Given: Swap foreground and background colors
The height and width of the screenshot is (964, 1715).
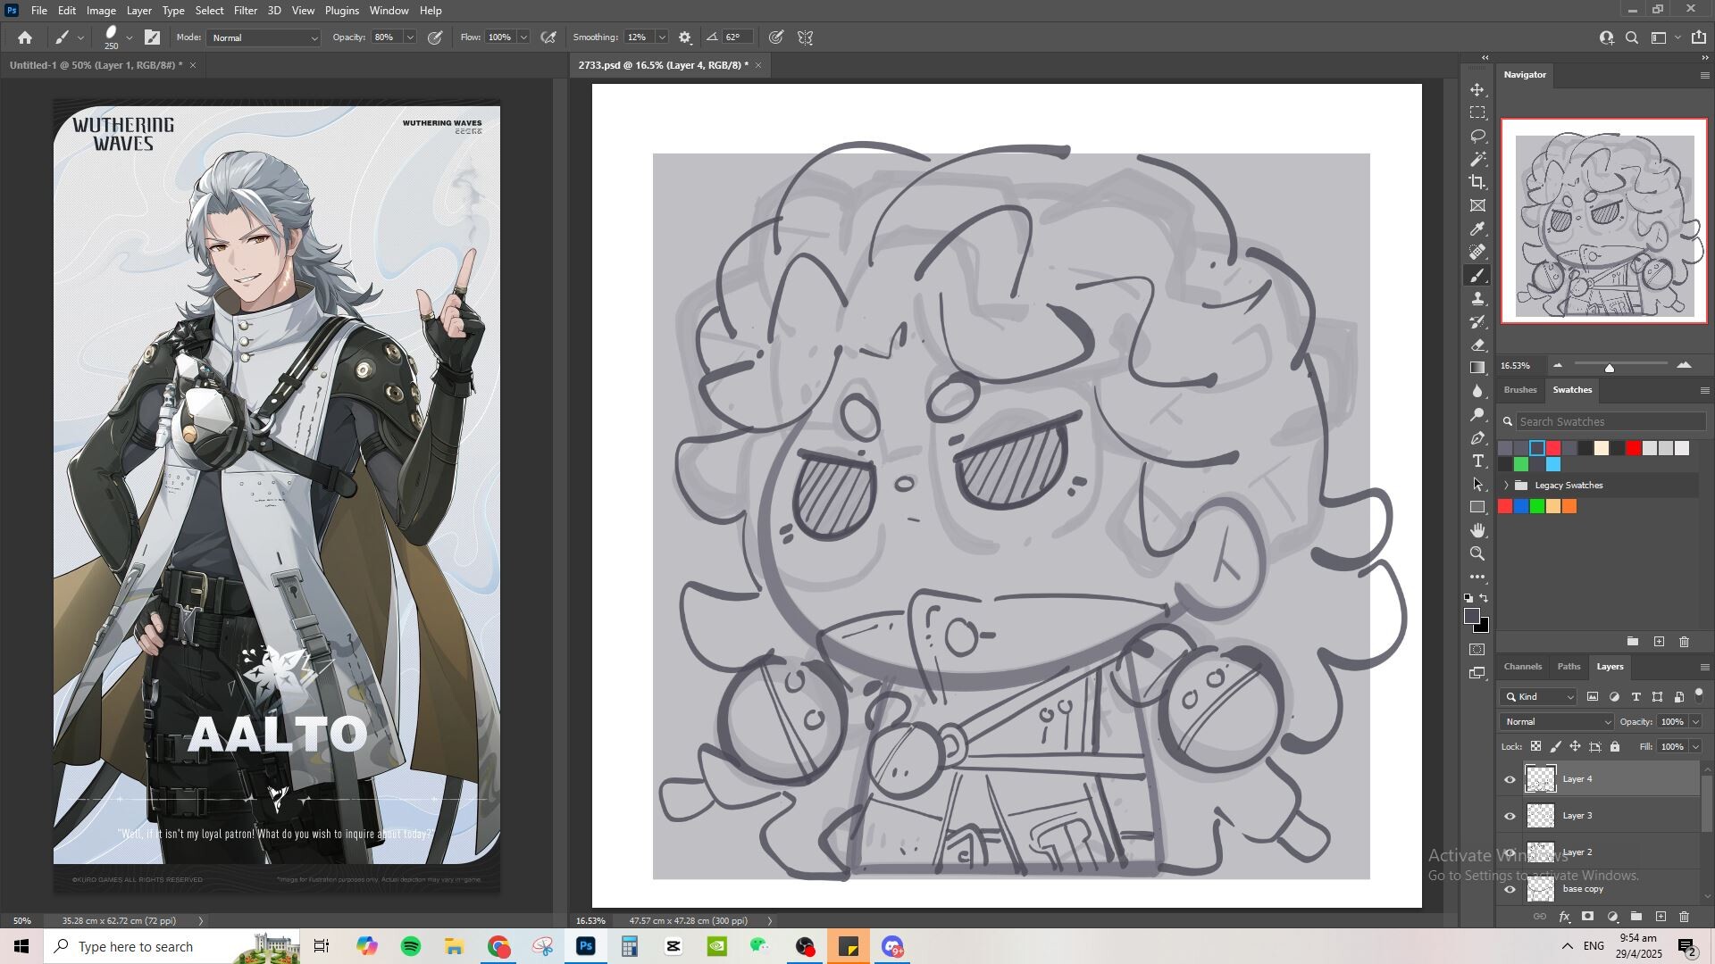Looking at the screenshot, I should pyautogui.click(x=1485, y=599).
